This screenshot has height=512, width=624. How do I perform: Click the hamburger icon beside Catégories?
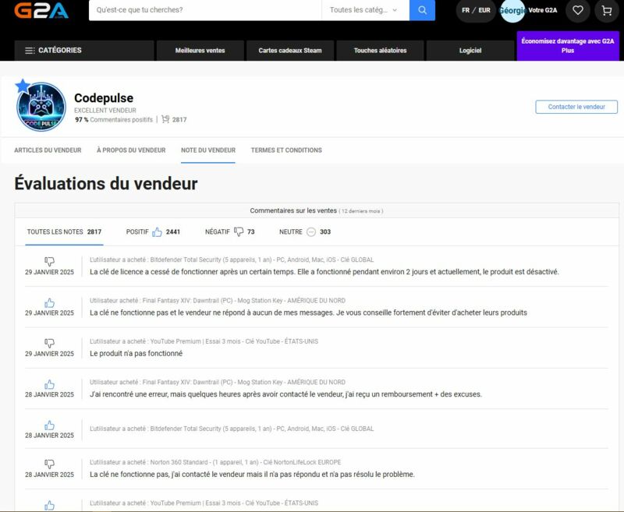(x=30, y=51)
